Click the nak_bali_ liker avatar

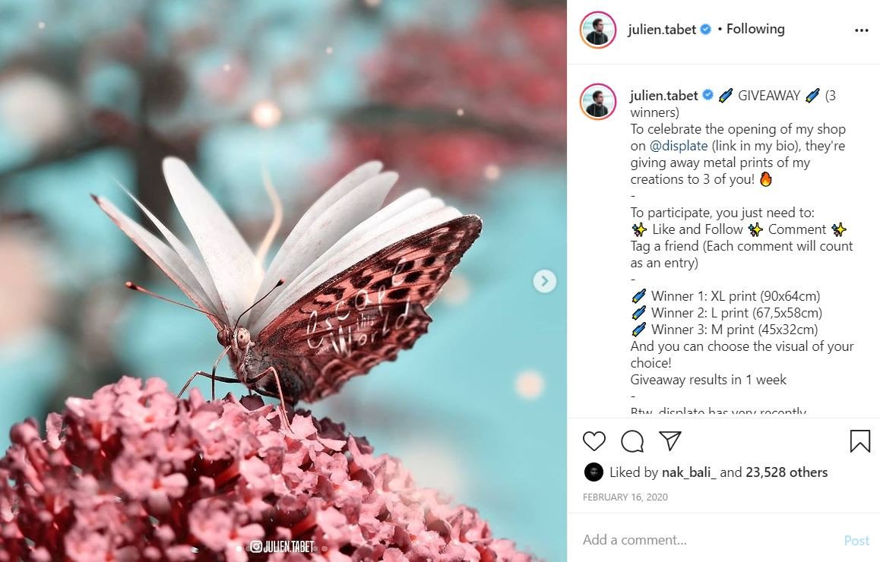pos(594,472)
